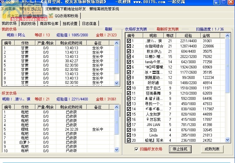Select friend row 13 寻找一个...
Image resolution: width=235 pixels, height=163 pixels.
[x=175, y=104]
